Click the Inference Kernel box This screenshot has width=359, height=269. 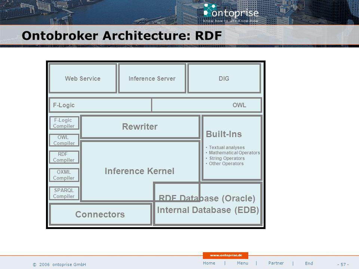tap(139, 171)
